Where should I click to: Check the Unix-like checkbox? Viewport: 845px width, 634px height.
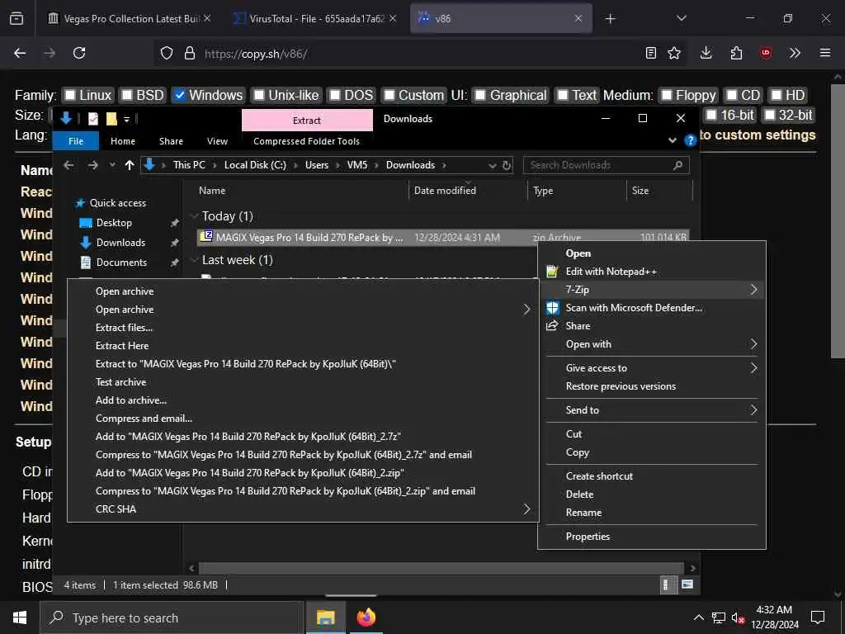(x=259, y=96)
